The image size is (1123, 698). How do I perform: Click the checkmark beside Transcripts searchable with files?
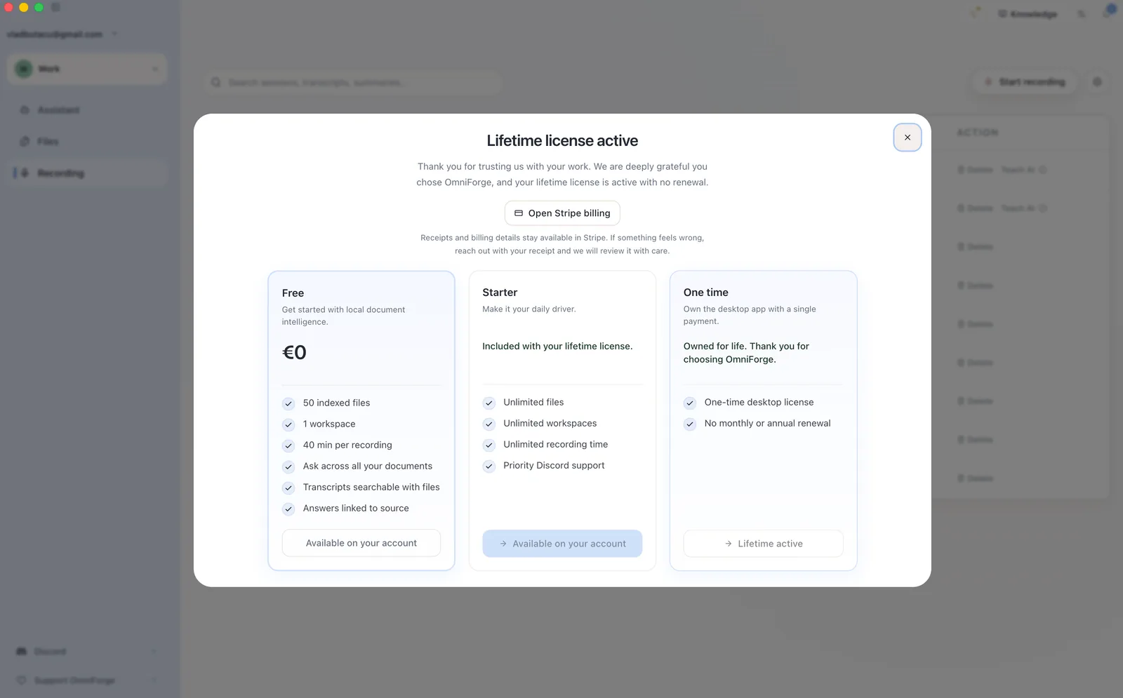pyautogui.click(x=288, y=488)
